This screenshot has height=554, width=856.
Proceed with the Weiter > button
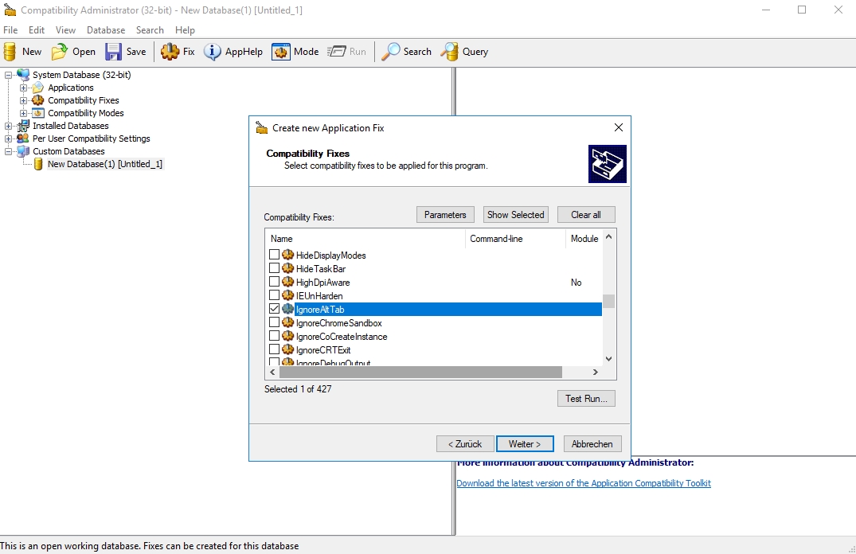tap(525, 443)
